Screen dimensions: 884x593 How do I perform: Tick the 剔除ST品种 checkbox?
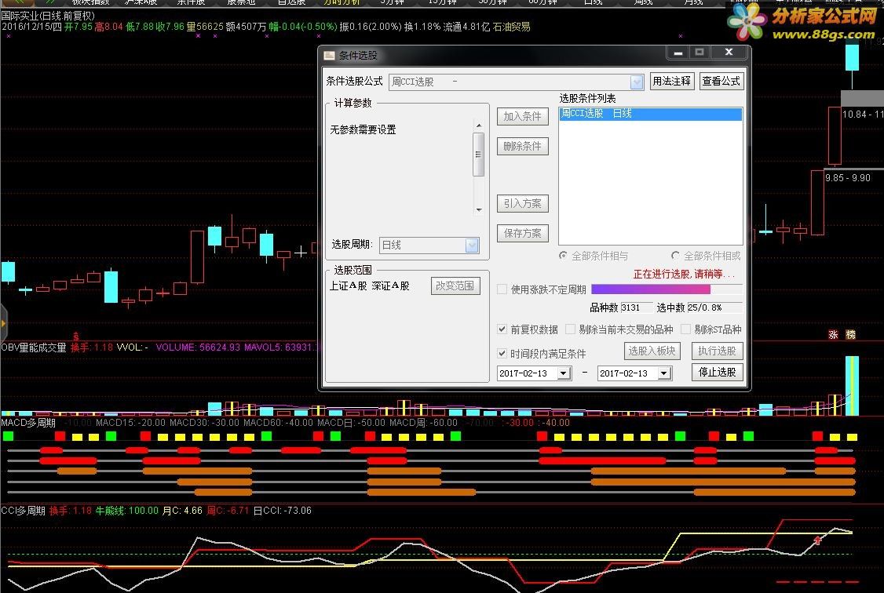686,329
